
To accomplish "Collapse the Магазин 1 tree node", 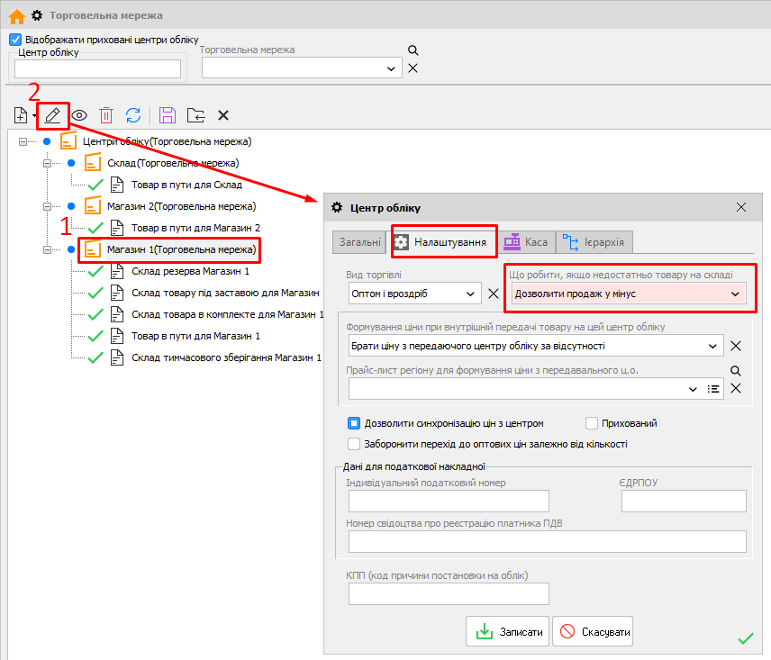I will click(47, 249).
